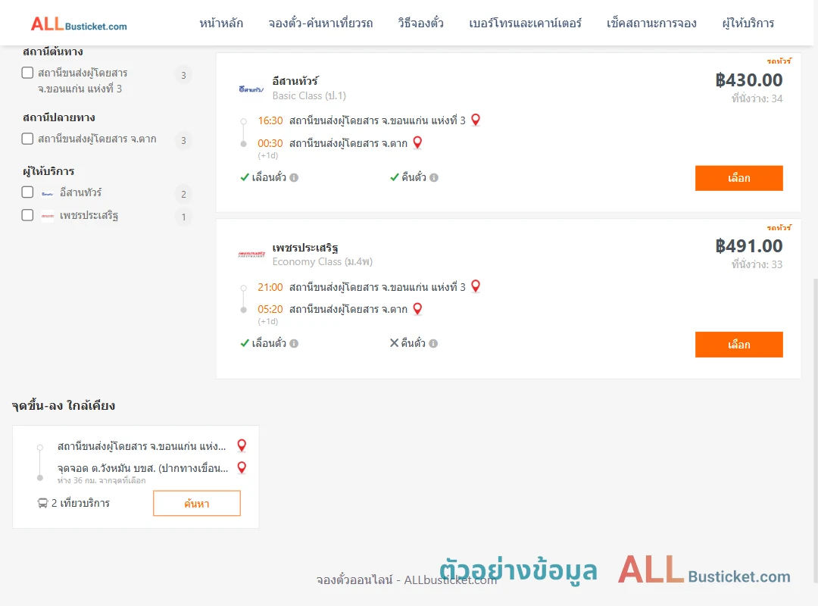Image resolution: width=818 pixels, height=606 pixels.
Task: Click รถทัวร์ tag on ฿430.00 trip card
Action: point(779,61)
